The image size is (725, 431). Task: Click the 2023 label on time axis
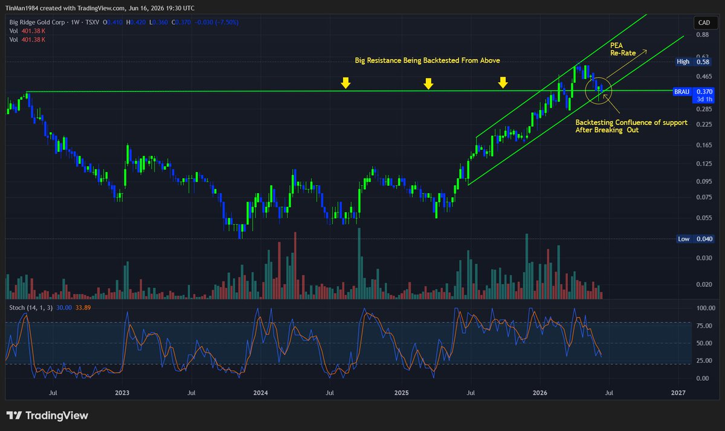pos(123,393)
